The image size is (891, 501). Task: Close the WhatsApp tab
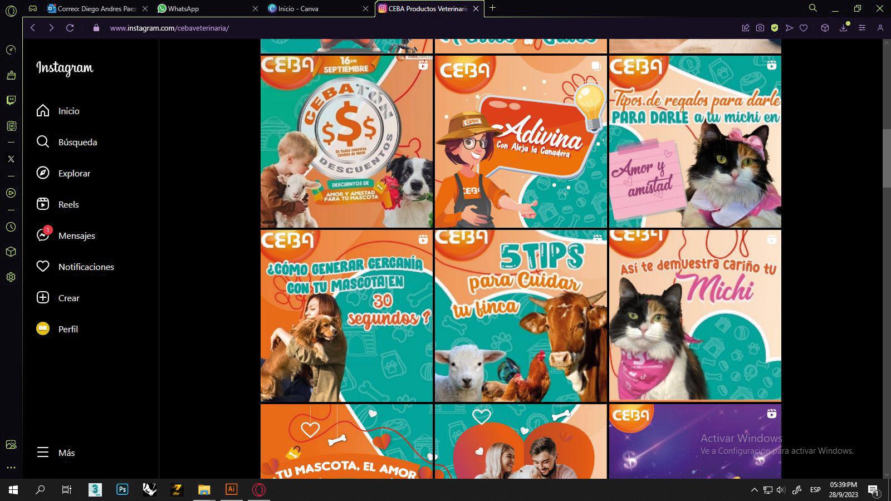pyautogui.click(x=255, y=8)
